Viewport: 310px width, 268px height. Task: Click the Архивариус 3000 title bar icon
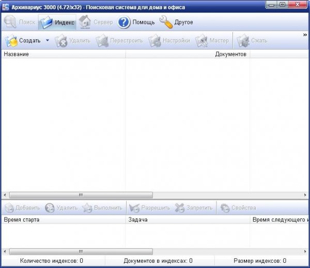pyautogui.click(x=6, y=7)
